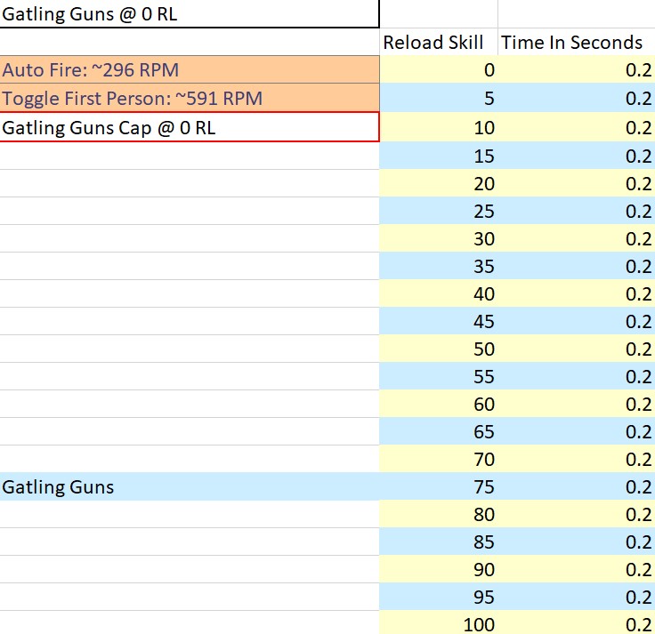The image size is (655, 634).
Task: Click the Reload Skill cell containing 90
Action: point(438,569)
